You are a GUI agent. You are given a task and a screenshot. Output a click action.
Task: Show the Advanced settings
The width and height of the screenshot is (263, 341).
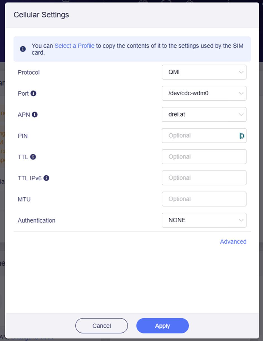pyautogui.click(x=233, y=242)
